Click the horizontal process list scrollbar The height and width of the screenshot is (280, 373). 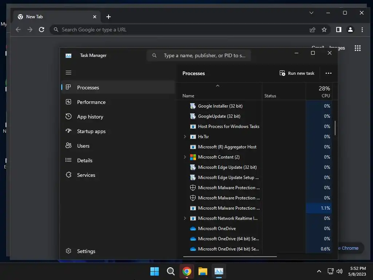[x=230, y=257]
